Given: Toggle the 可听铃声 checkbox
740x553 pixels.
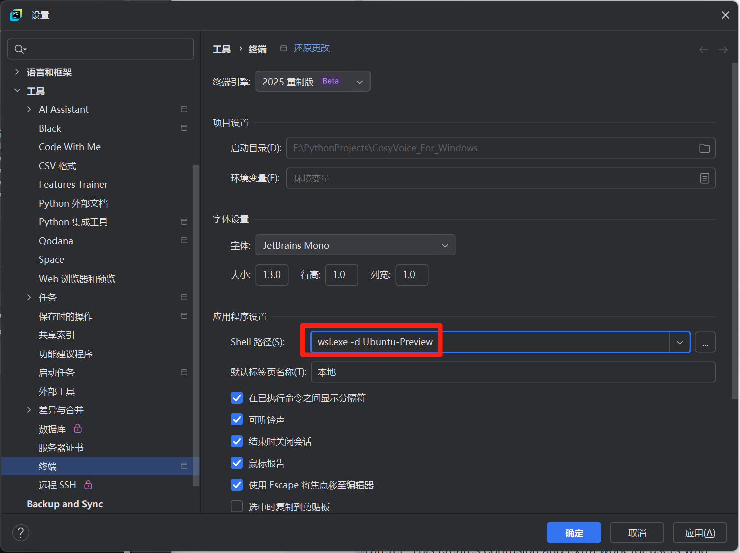Looking at the screenshot, I should [237, 420].
